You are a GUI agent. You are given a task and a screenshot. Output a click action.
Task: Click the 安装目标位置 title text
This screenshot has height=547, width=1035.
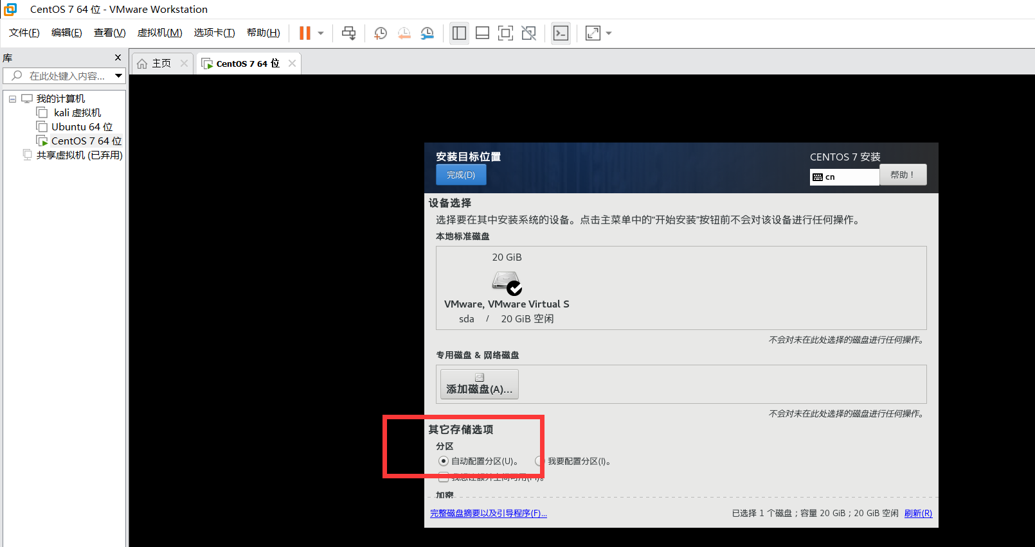(468, 157)
